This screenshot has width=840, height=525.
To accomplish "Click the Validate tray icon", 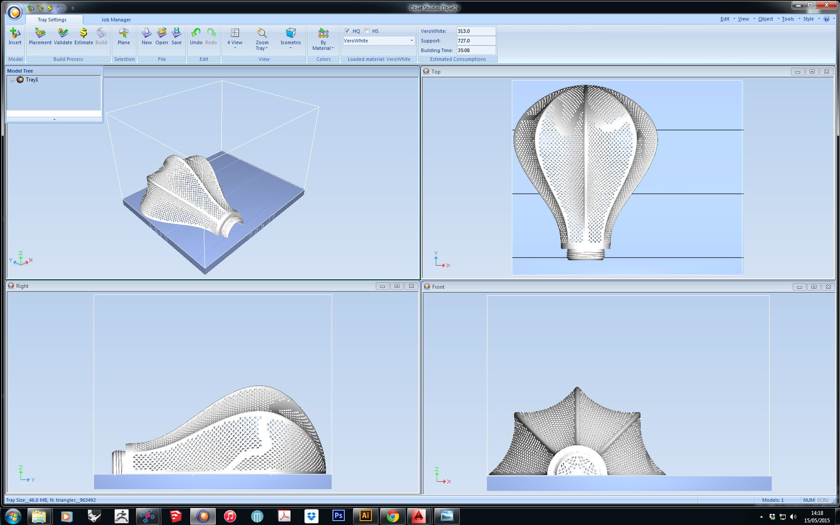I will pos(63,33).
